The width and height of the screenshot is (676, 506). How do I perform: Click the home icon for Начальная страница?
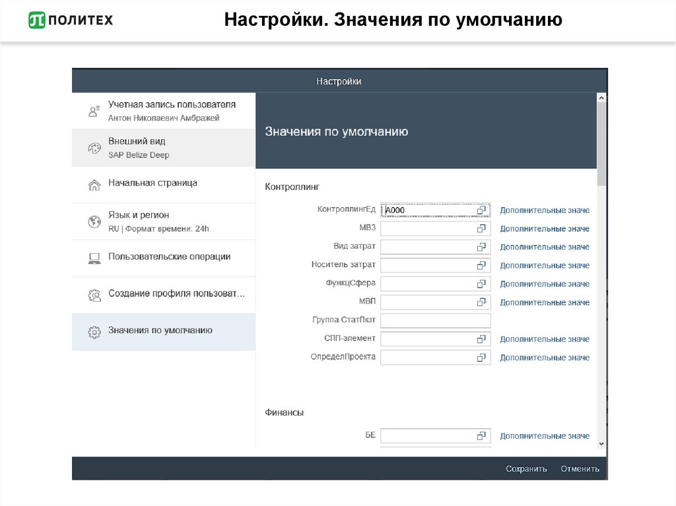(94, 184)
